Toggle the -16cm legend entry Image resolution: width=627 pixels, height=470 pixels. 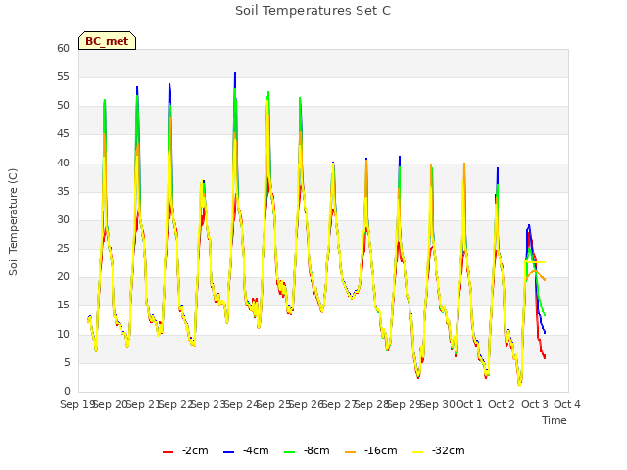pos(370,451)
